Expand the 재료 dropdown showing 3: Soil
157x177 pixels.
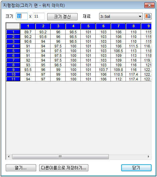coord(121,16)
